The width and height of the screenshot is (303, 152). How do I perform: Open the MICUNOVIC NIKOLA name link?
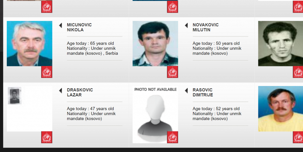79,27
